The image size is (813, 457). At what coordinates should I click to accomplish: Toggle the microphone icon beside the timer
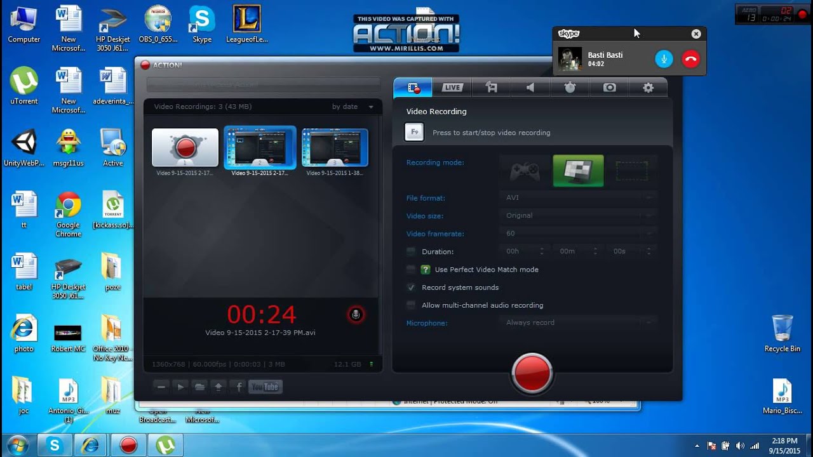(356, 314)
